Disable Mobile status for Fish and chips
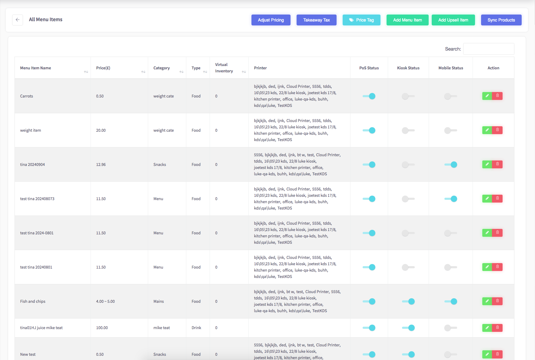Image resolution: width=535 pixels, height=360 pixels. point(451,301)
